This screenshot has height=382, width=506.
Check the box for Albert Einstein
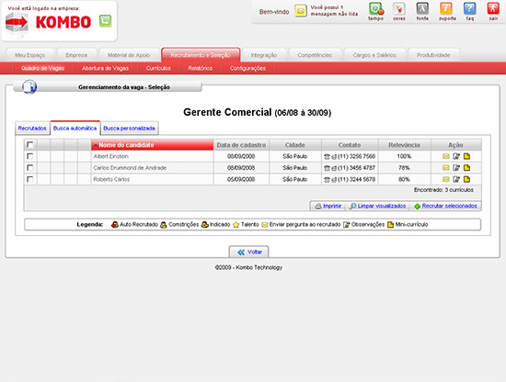coord(30,156)
